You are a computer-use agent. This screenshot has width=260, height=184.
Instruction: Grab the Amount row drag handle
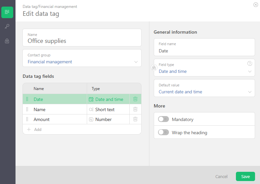coord(27,119)
